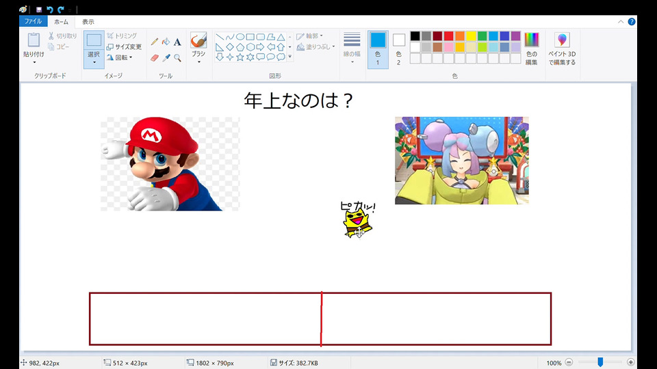Choose the Curve shape

pyautogui.click(x=230, y=37)
